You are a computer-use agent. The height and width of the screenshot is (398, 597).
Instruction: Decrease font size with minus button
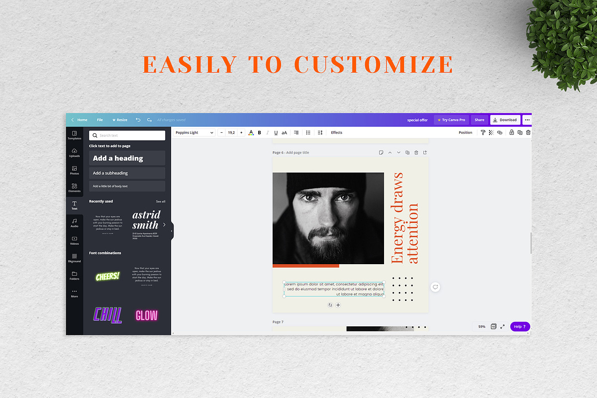coord(222,133)
